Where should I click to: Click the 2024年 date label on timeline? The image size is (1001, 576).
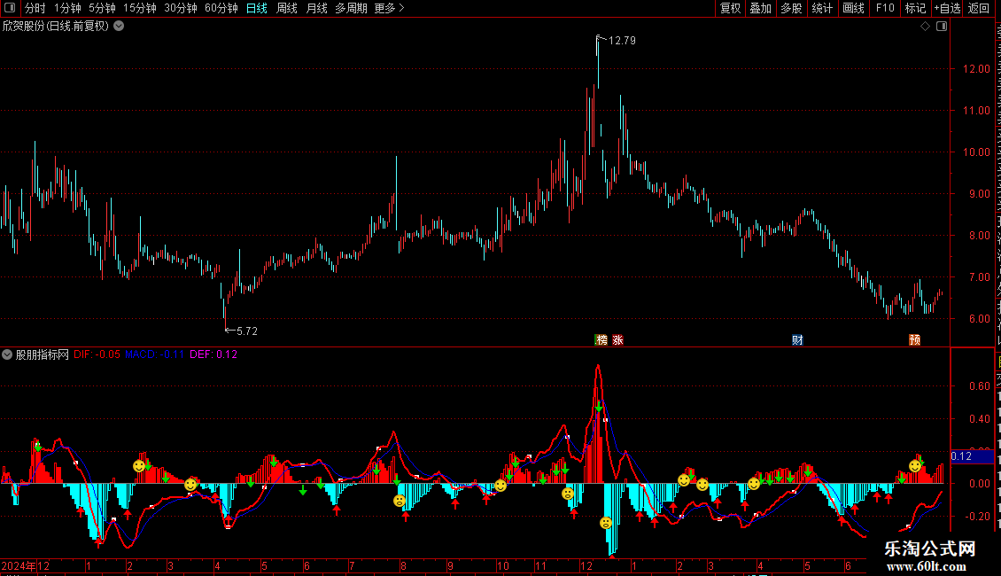click(19, 565)
